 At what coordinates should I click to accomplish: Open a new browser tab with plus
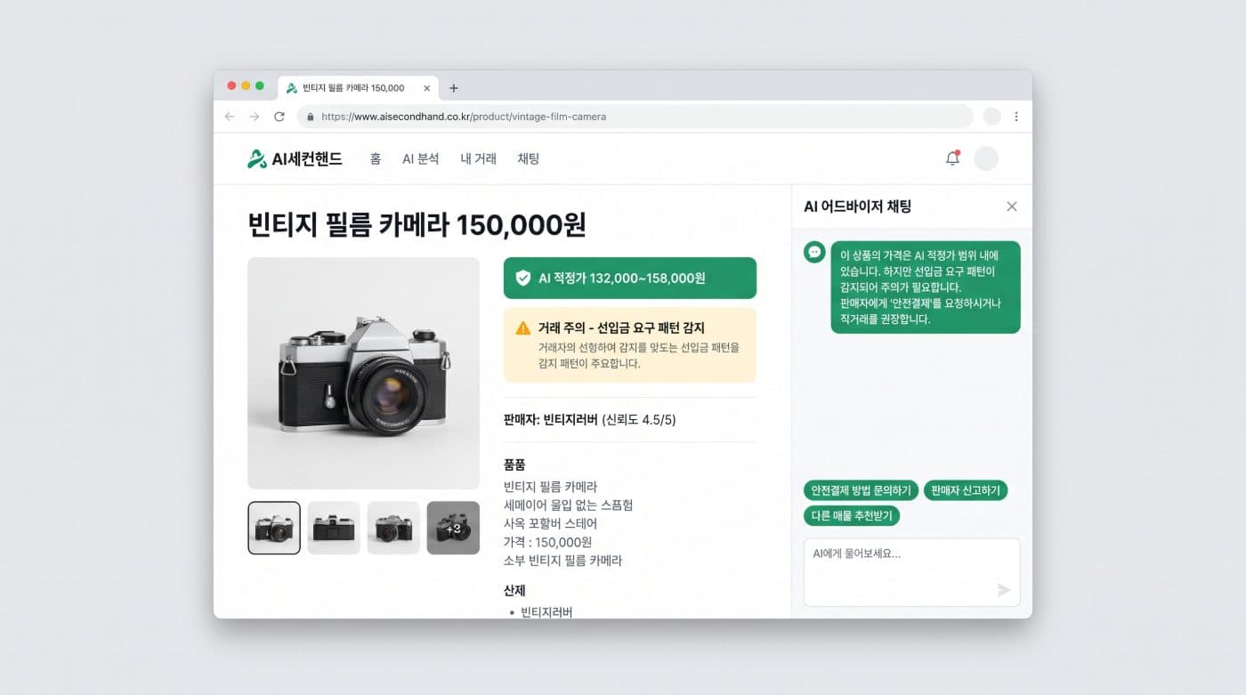454,88
